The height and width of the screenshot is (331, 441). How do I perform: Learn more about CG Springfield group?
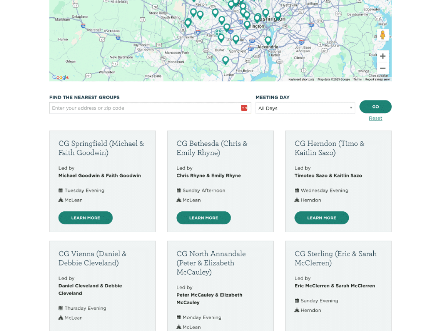pos(85,218)
